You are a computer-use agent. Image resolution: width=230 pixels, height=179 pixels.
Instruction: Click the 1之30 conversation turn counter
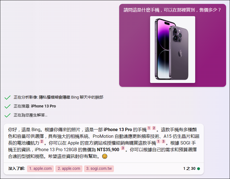tap(189, 169)
